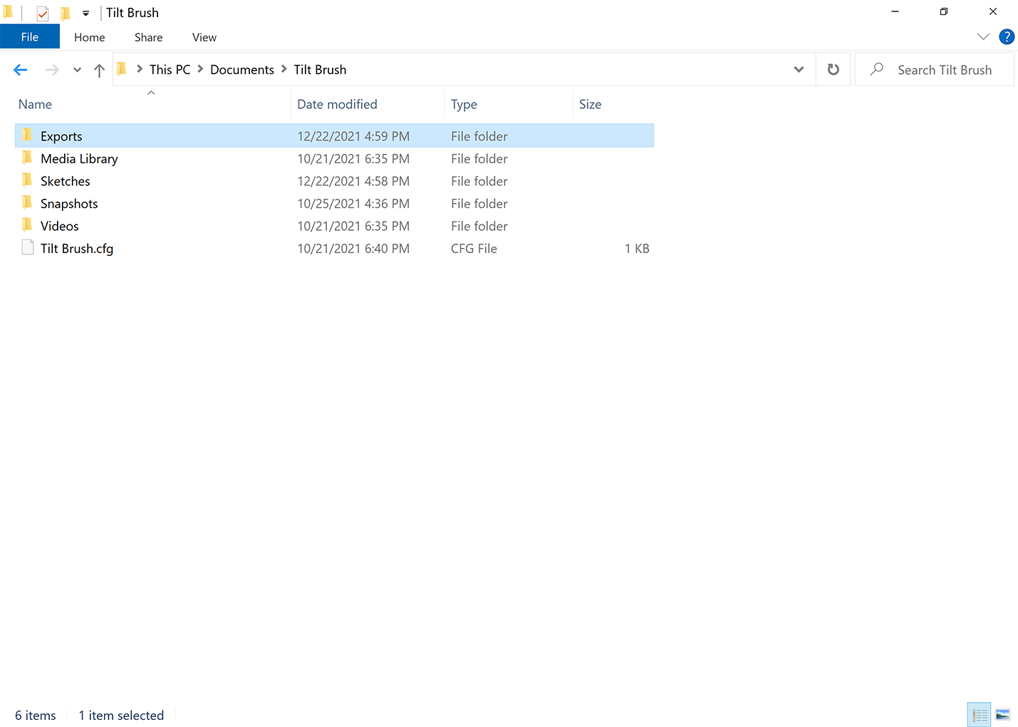Collapse or expand the ribbon chevron
This screenshot has width=1018, height=727.
coord(983,37)
